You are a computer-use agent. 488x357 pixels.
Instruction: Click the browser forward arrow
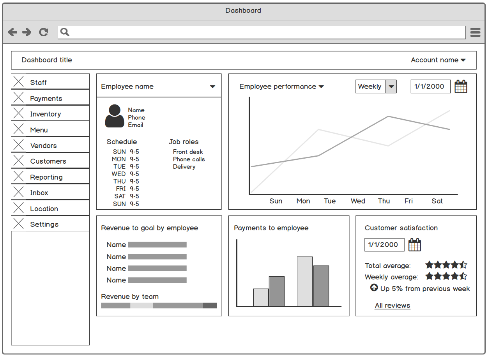(27, 32)
